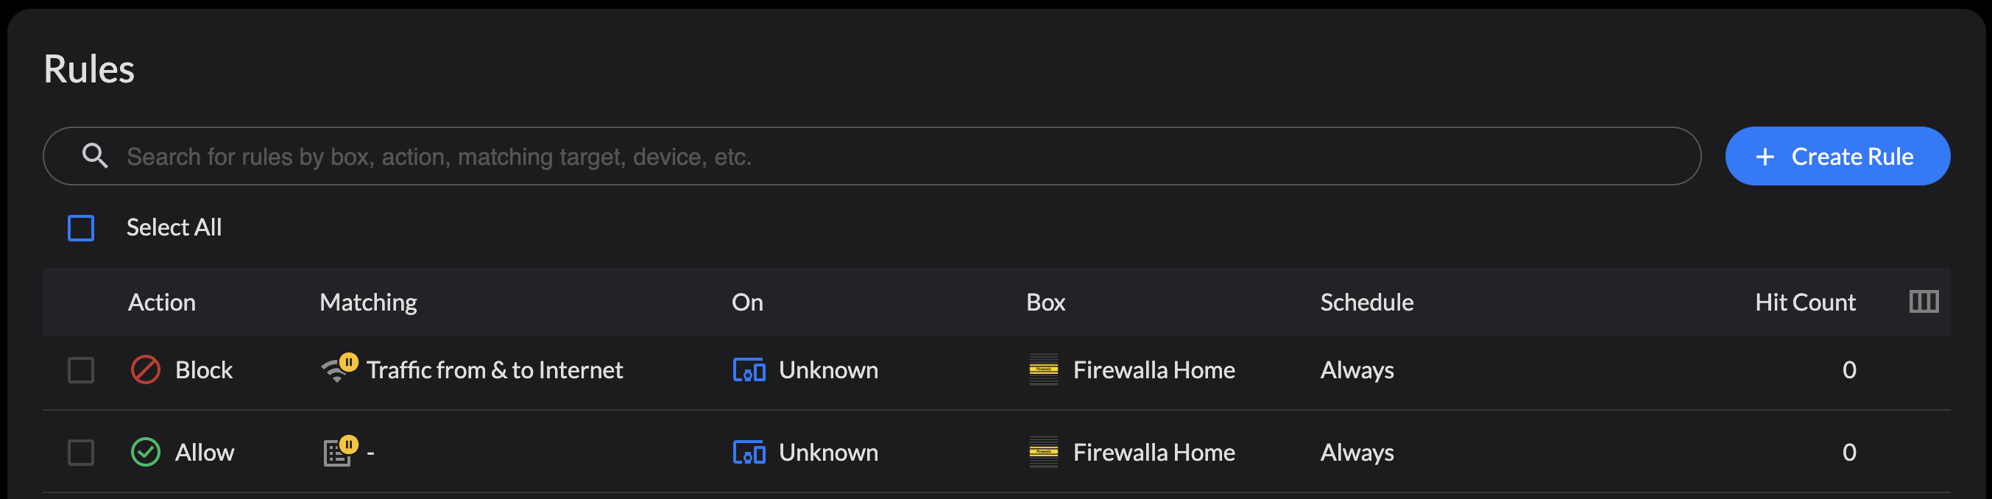This screenshot has width=1992, height=499.
Task: Click Firewalla Home in the Allow row
Action: pyautogui.click(x=1154, y=453)
